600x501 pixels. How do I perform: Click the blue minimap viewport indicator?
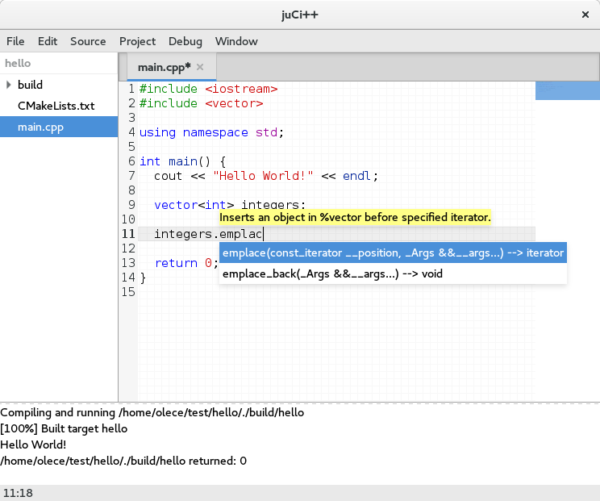[x=567, y=90]
